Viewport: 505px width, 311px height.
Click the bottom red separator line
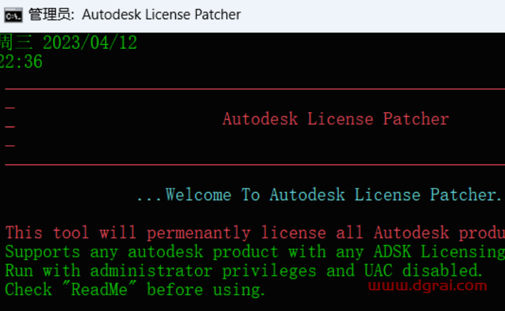[x=254, y=165]
